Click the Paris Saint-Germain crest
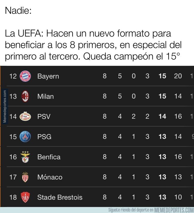Viewport: 194px width, 213px height. pyautogui.click(x=25, y=137)
